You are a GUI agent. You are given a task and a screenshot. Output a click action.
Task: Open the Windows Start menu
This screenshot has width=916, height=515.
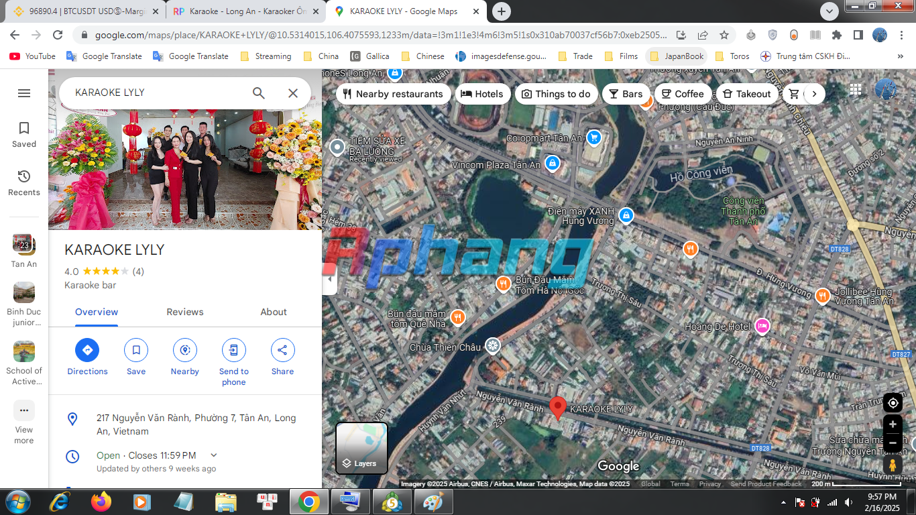point(17,502)
